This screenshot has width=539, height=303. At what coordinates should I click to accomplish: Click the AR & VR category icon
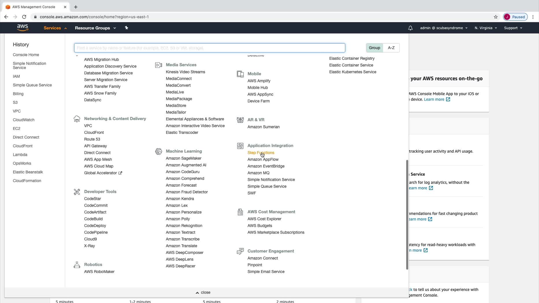(240, 120)
